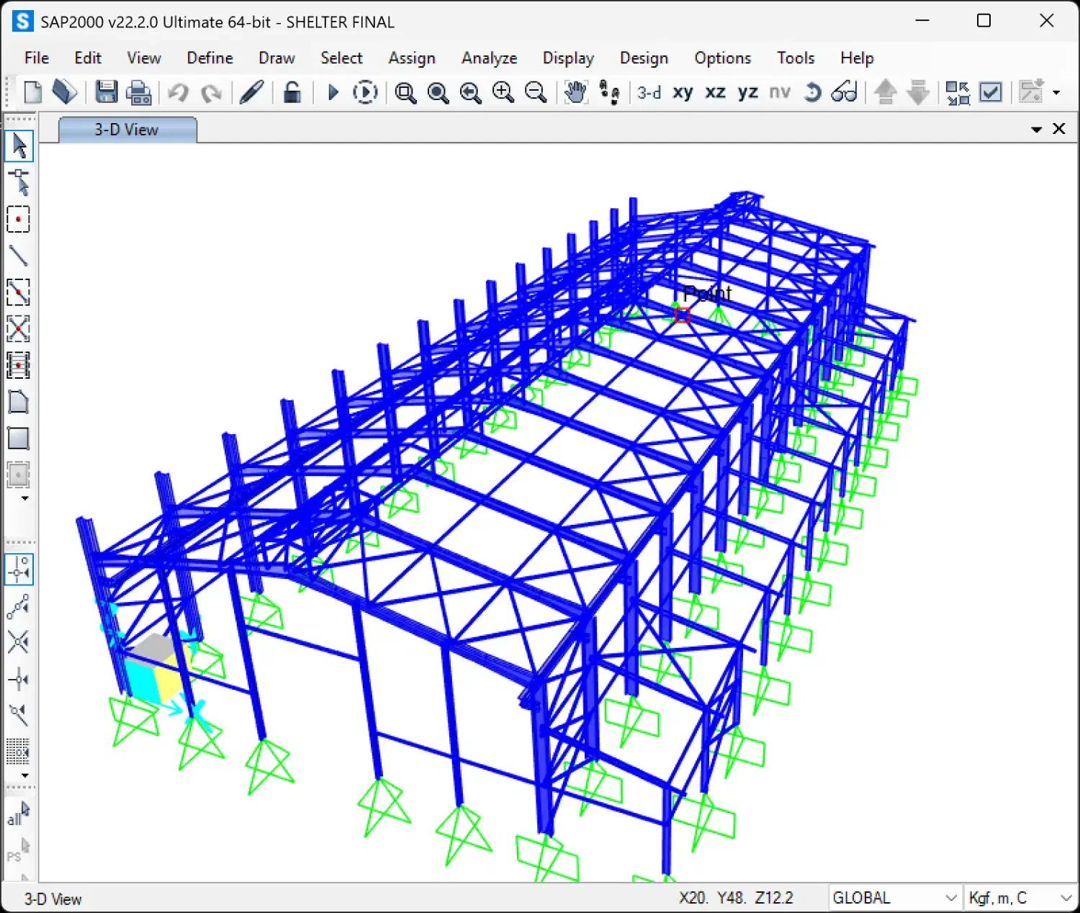Click the Rubber Band Zoom icon
Screen dimensions: 1080x913
pos(405,92)
